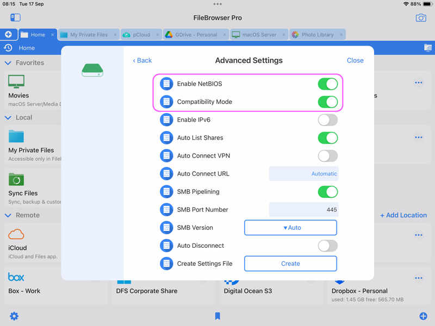Screen dimensions: 435x326
Task: Toggle the sidebar panel icon
Action: [15, 17]
